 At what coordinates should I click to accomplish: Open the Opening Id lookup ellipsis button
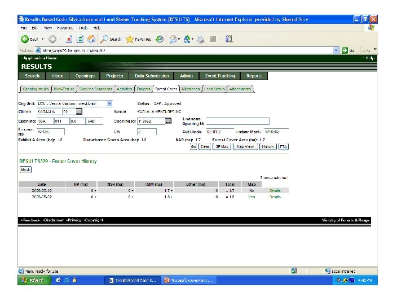(x=168, y=121)
